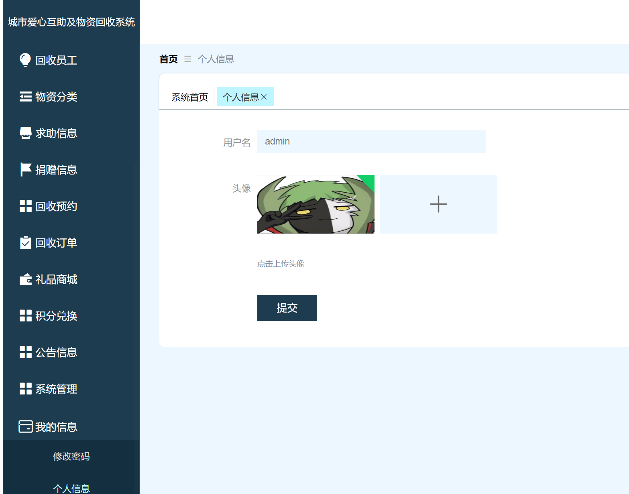
Task: Click 点击上传头像 upload link
Action: (281, 263)
